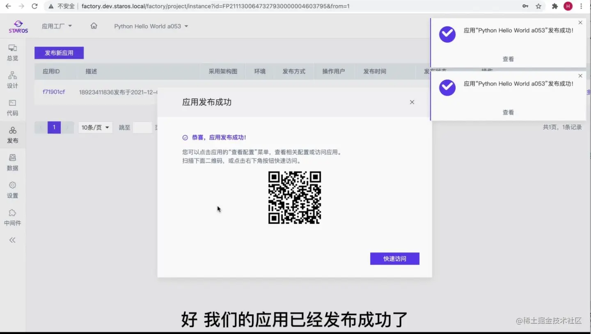The height and width of the screenshot is (334, 591).
Task: Open 设置 settings in the sidebar
Action: [13, 190]
